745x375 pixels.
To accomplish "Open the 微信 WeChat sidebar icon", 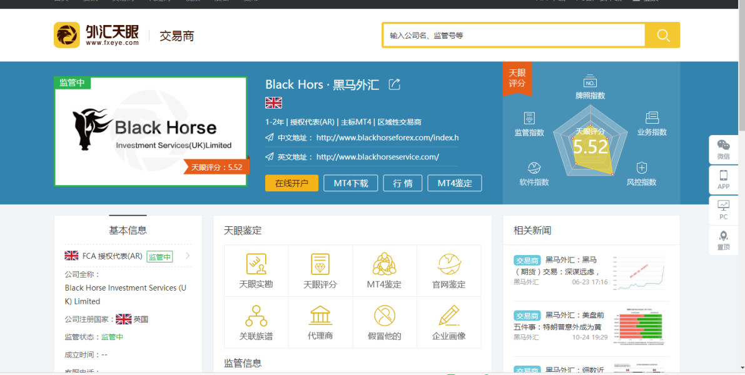I will [723, 149].
